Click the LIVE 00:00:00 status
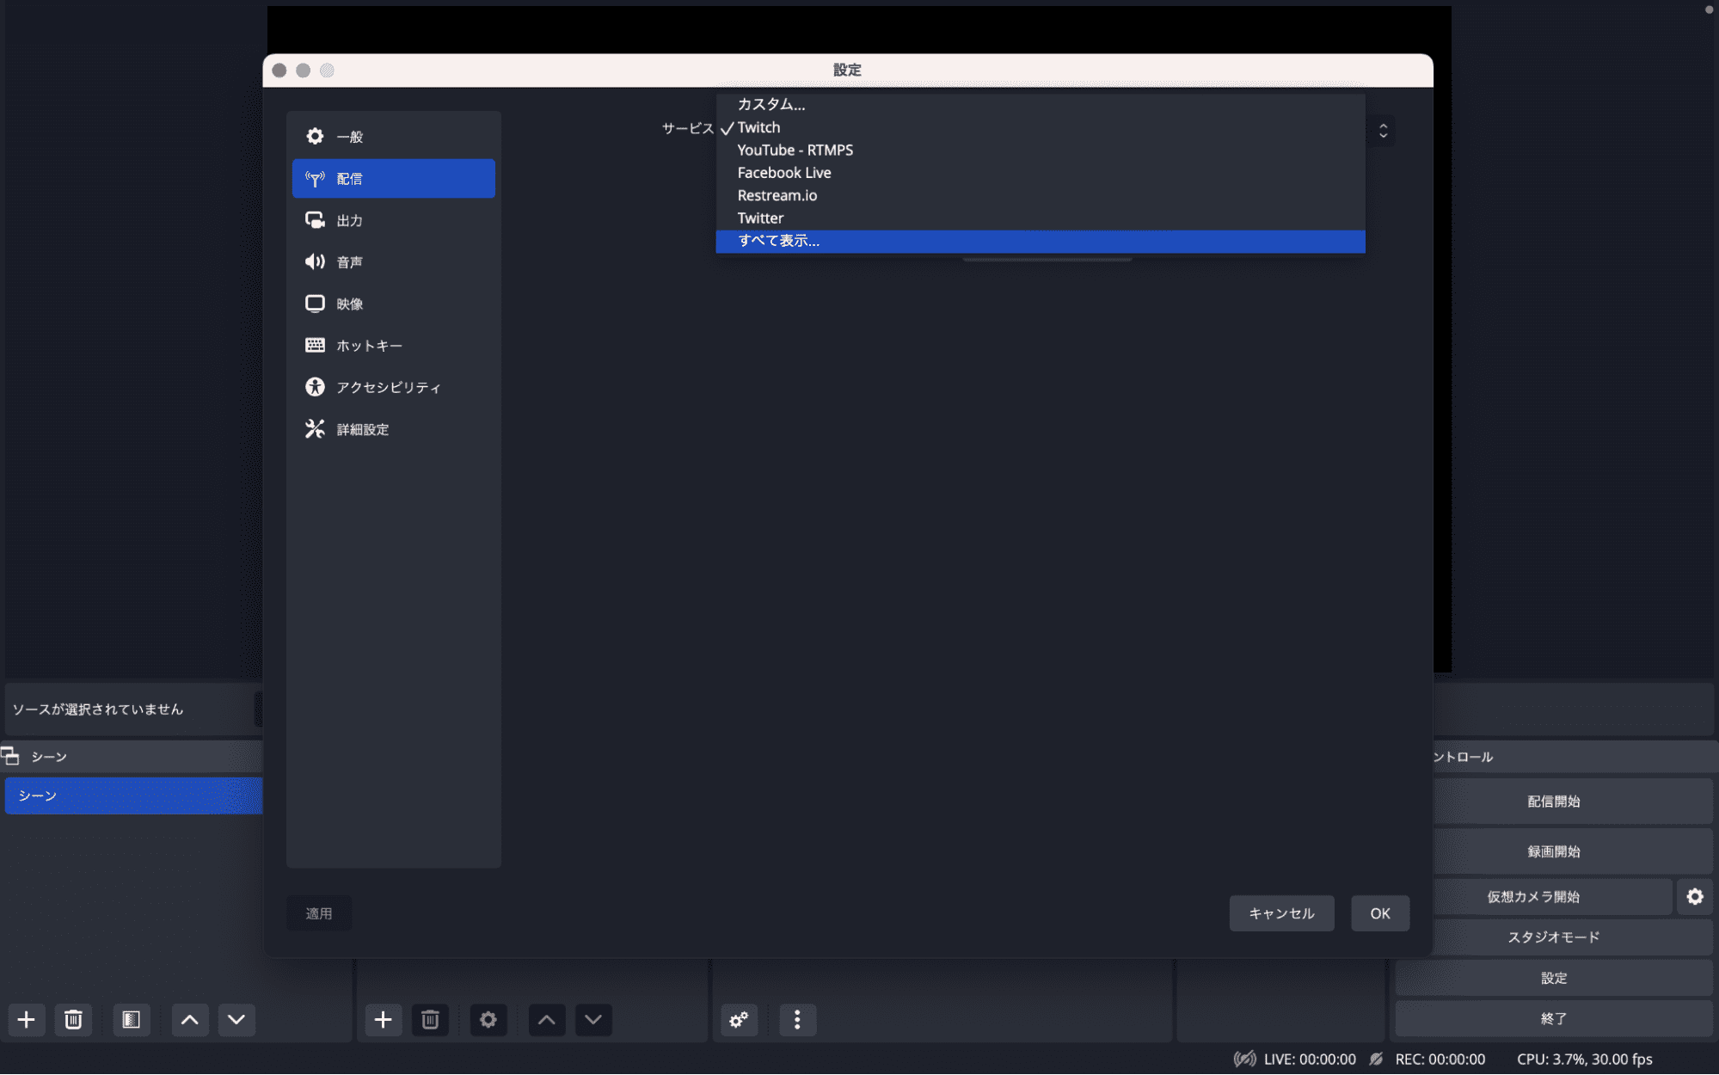Image resolution: width=1719 pixels, height=1075 pixels. (x=1310, y=1060)
